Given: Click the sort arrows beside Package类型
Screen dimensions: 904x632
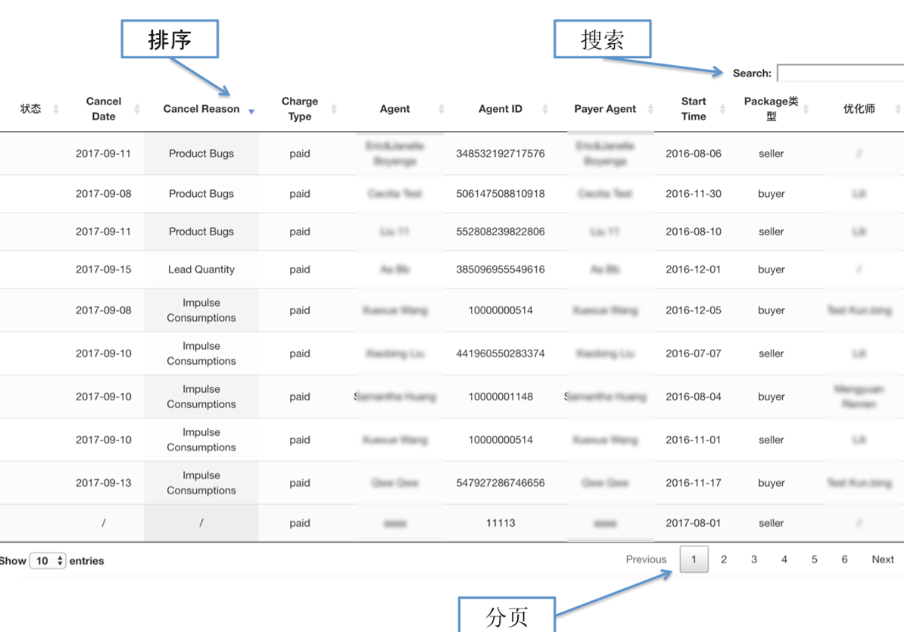Looking at the screenshot, I should (x=806, y=109).
